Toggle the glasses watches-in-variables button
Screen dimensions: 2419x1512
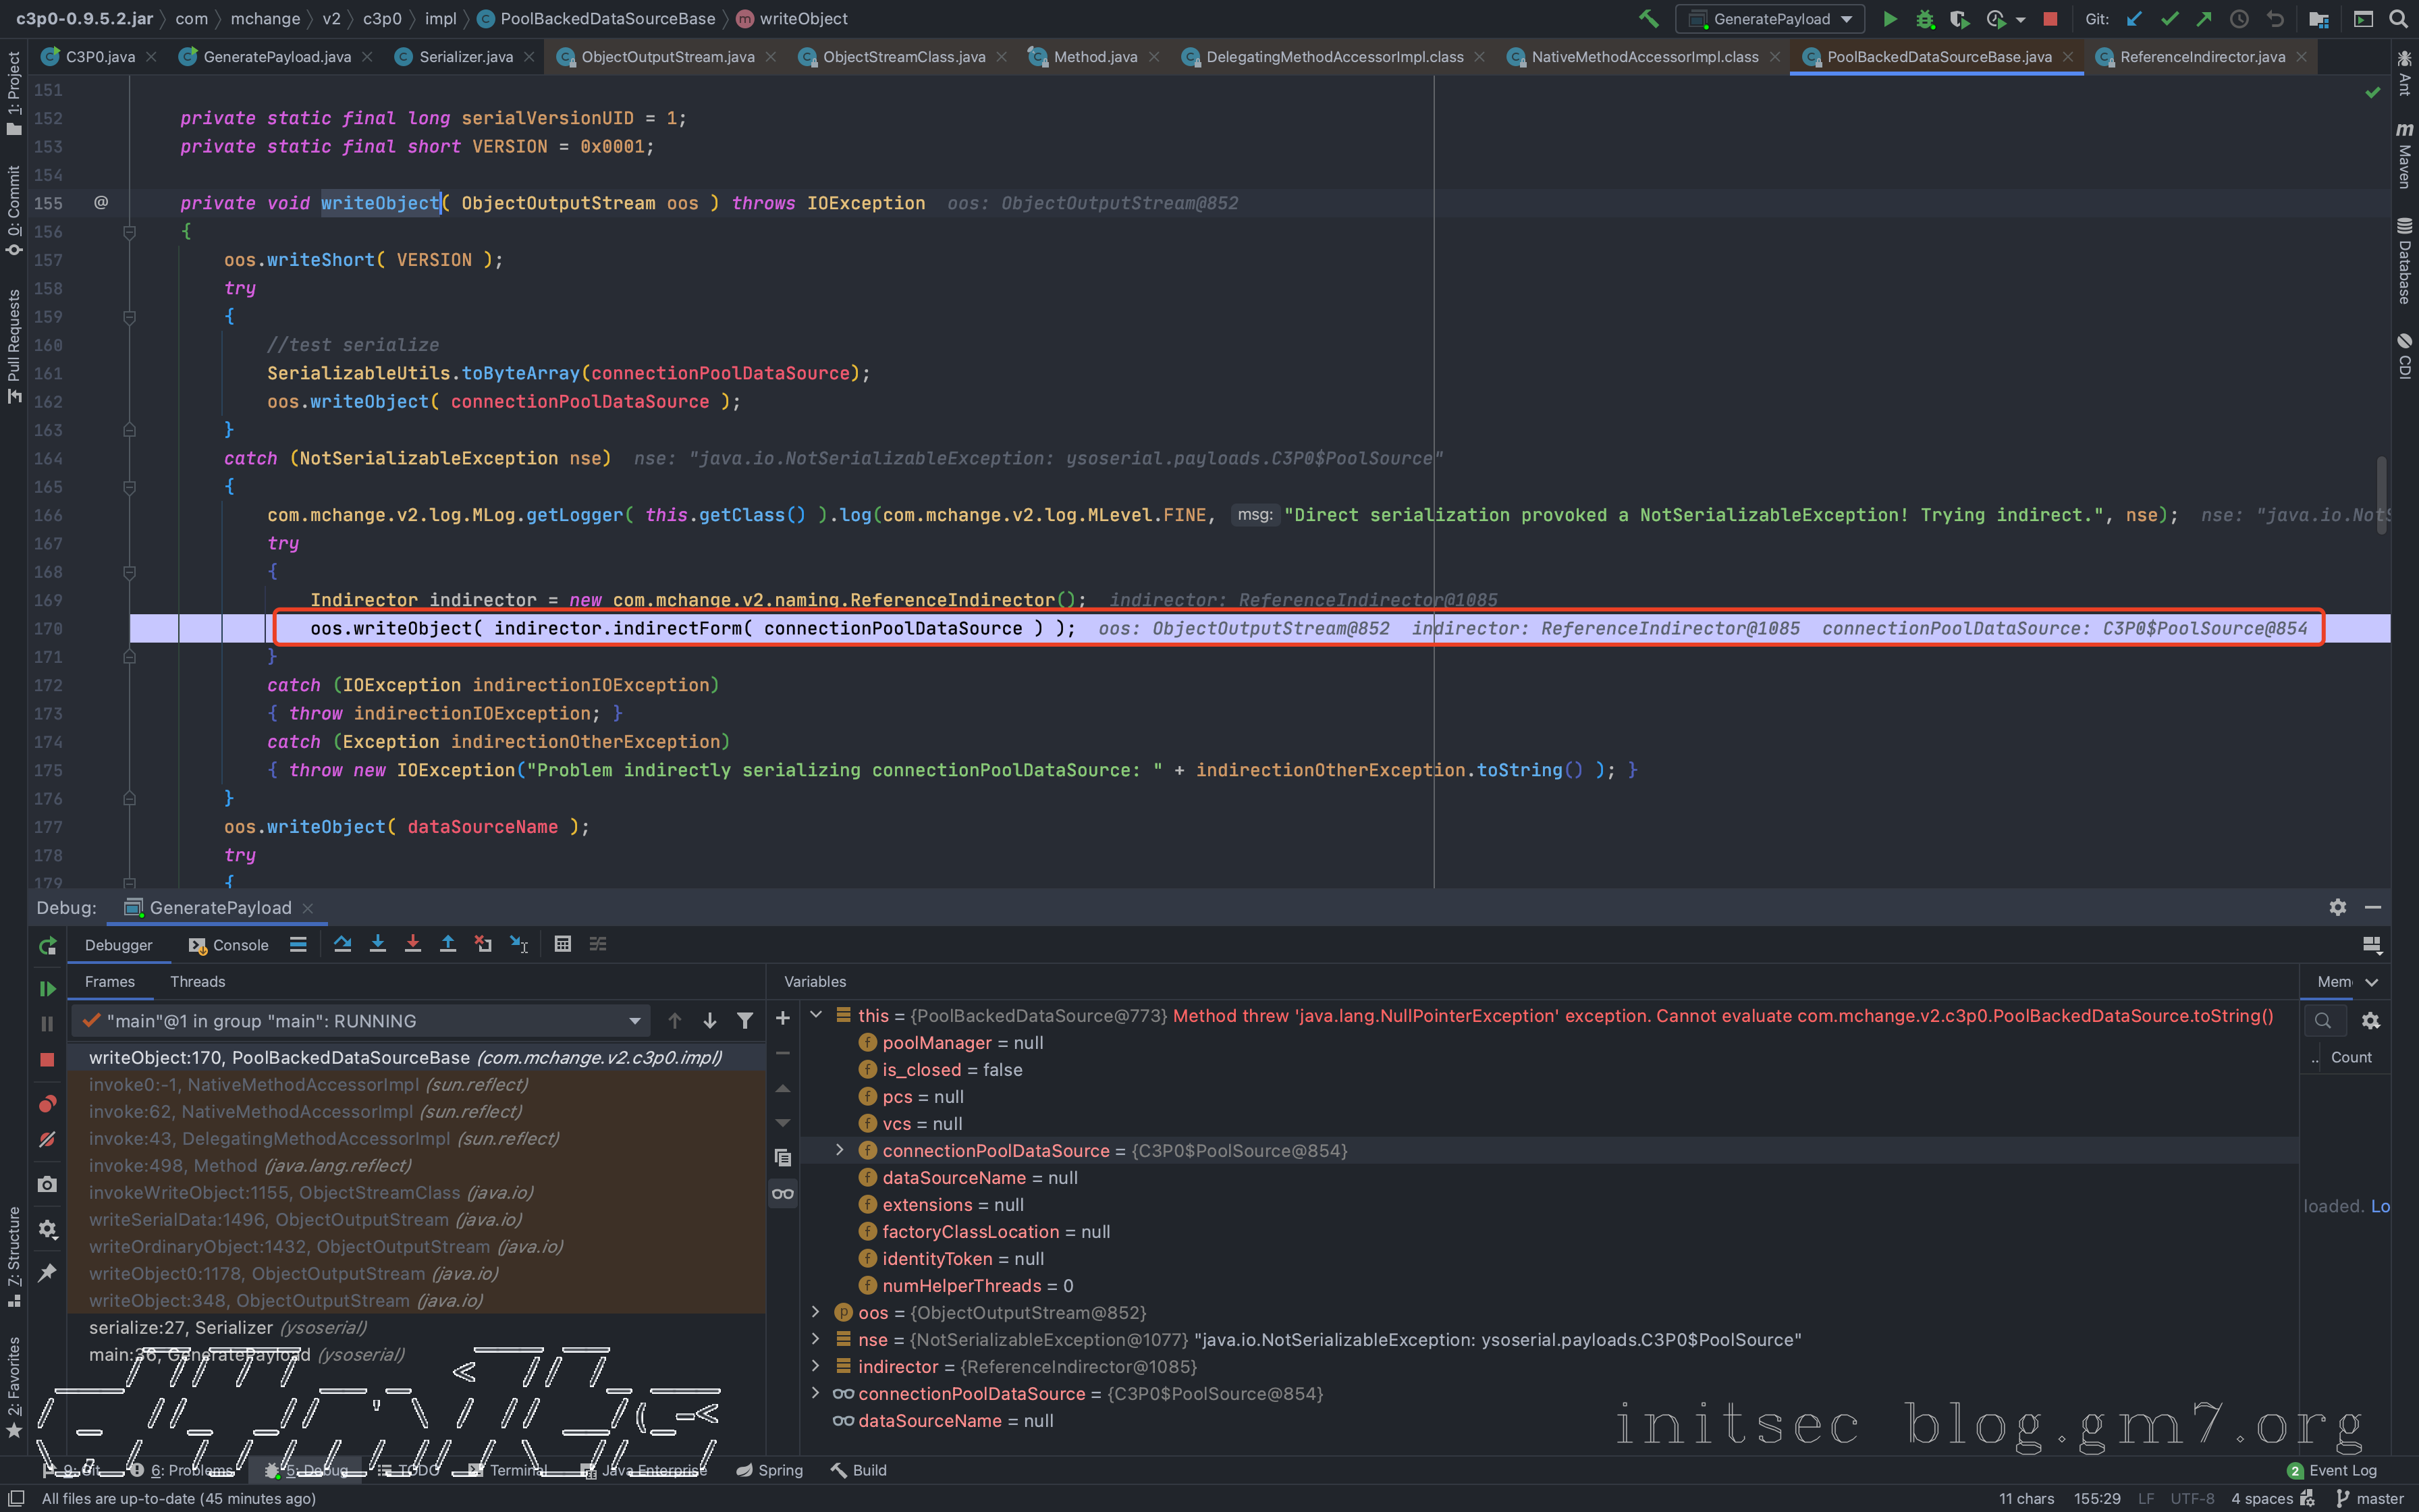[783, 1193]
